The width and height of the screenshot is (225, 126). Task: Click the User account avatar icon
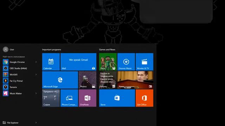click(x=6, y=49)
